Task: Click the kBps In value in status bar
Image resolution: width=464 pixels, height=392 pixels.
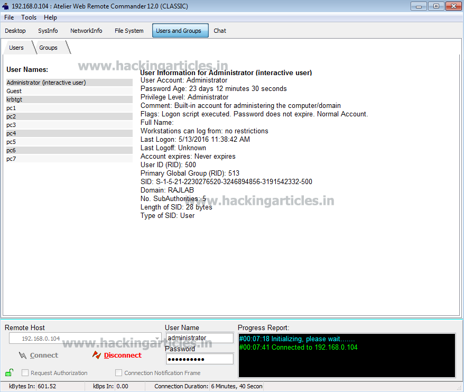Action: (x=122, y=386)
